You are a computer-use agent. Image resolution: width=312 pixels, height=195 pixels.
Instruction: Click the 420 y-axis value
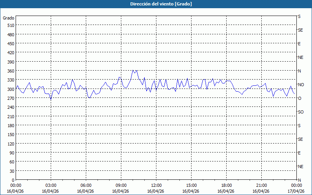pyautogui.click(x=11, y=53)
